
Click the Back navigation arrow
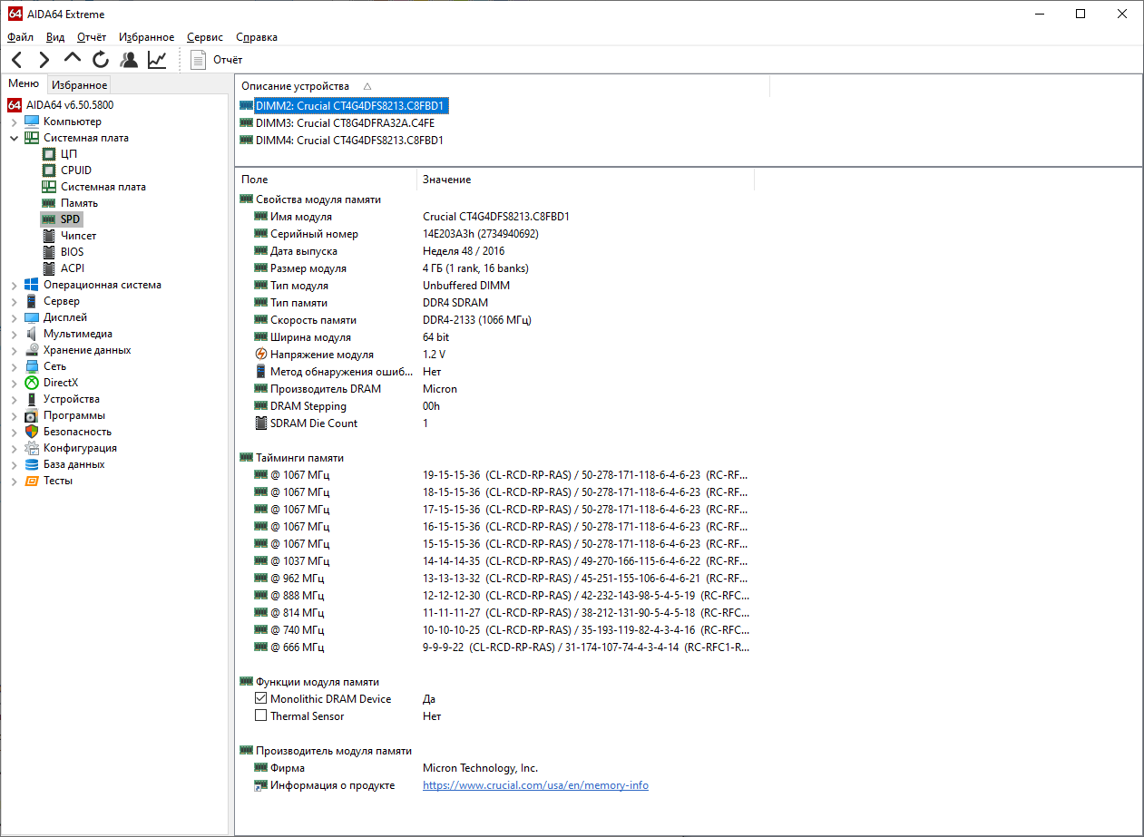(17, 60)
